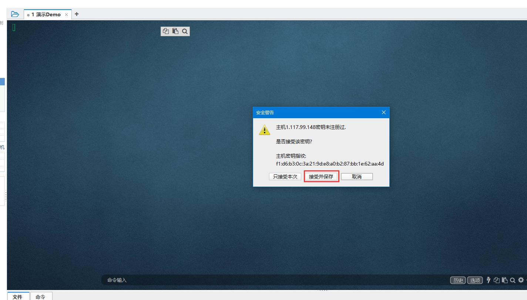Close the 演示Demo tab
Screen dimensions: 527x300
tap(66, 14)
